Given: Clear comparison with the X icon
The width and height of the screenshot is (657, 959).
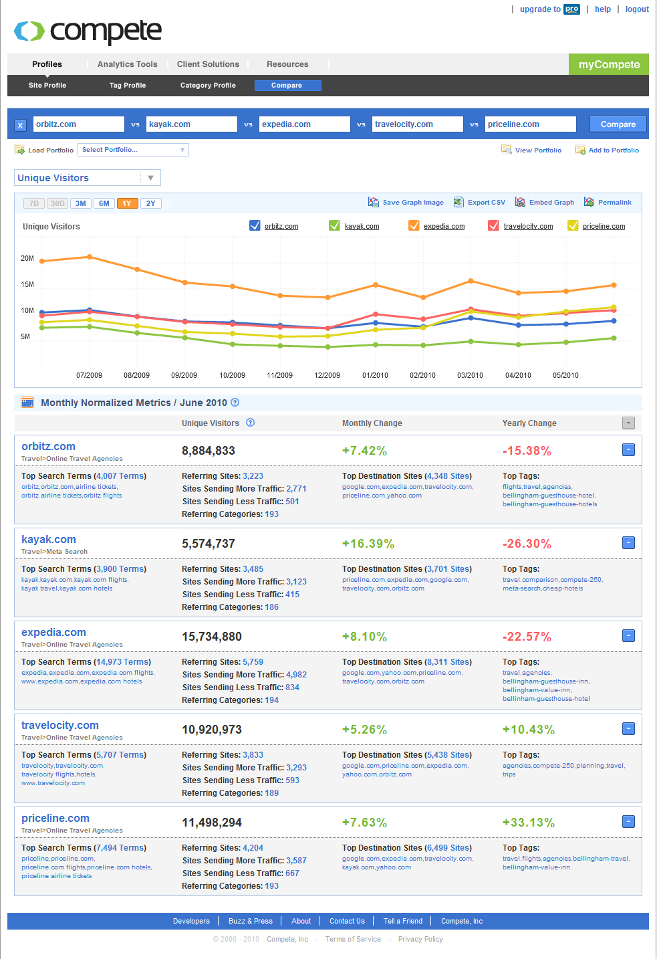Looking at the screenshot, I should point(20,125).
